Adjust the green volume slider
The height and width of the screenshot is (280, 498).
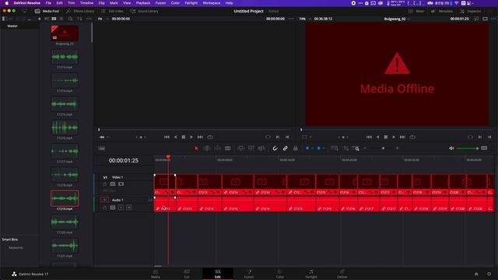468,149
